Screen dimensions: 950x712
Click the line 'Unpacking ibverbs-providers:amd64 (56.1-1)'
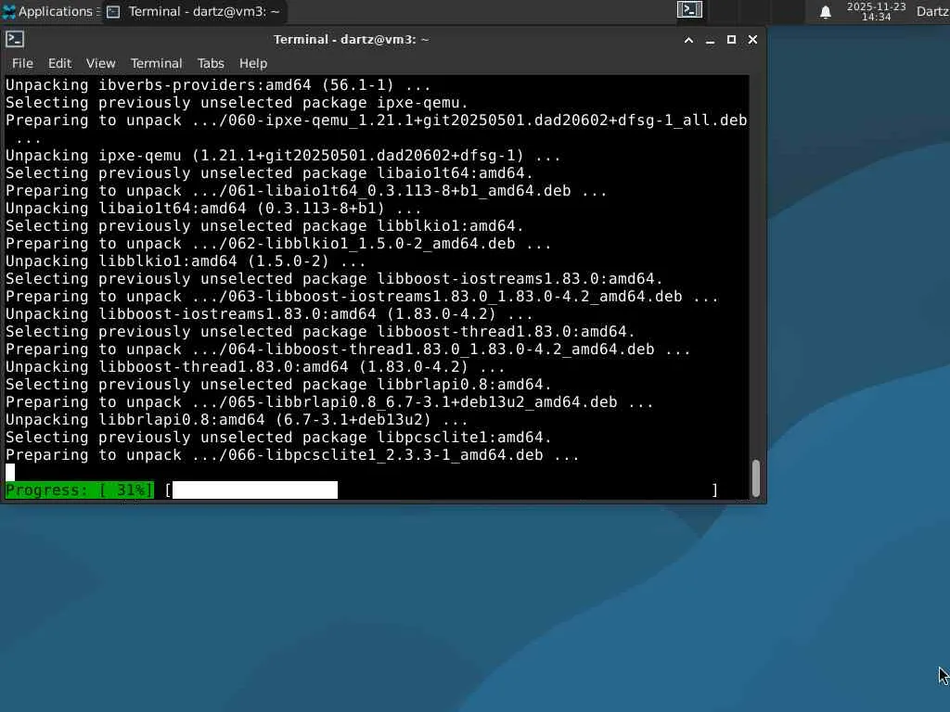(218, 84)
